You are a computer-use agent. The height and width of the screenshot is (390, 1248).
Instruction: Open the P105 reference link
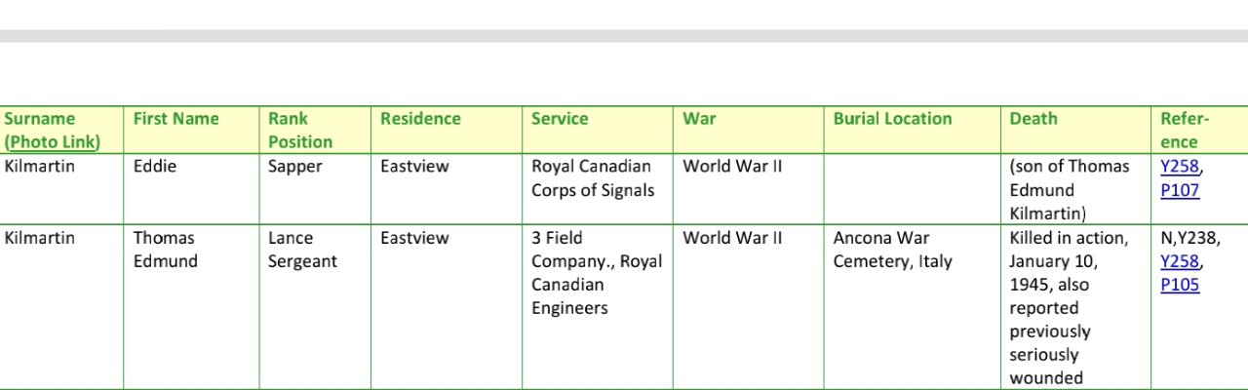click(x=1180, y=285)
